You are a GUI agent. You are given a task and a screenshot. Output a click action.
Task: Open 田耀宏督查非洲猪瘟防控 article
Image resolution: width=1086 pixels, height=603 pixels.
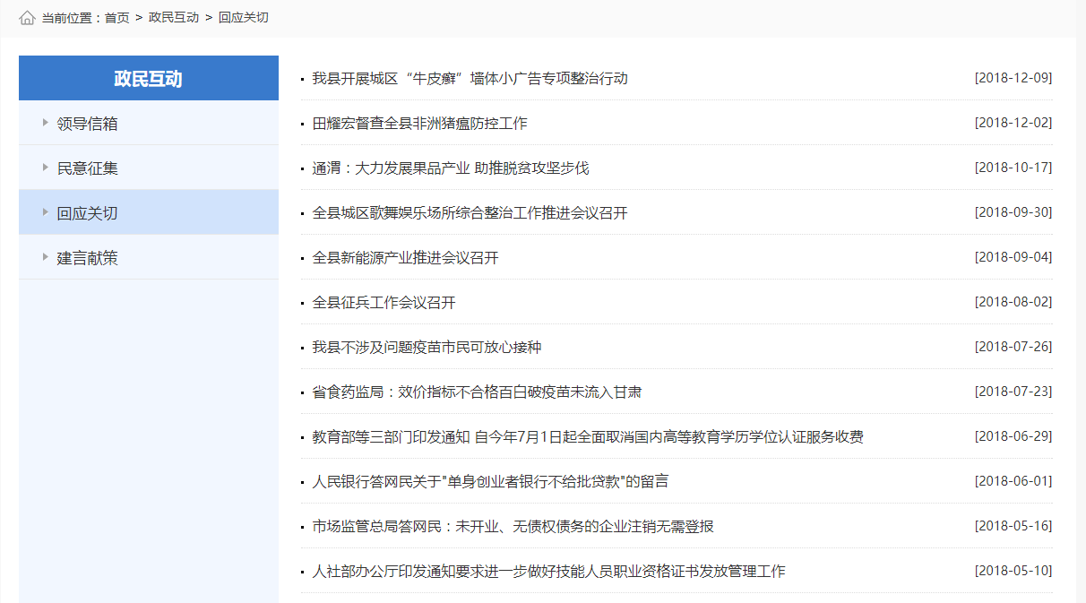[419, 124]
